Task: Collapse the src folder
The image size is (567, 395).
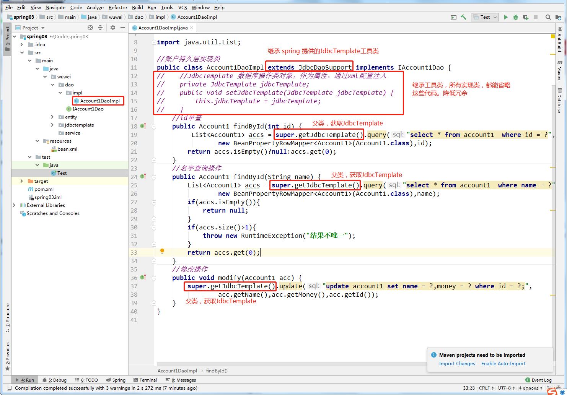Action: [22, 53]
